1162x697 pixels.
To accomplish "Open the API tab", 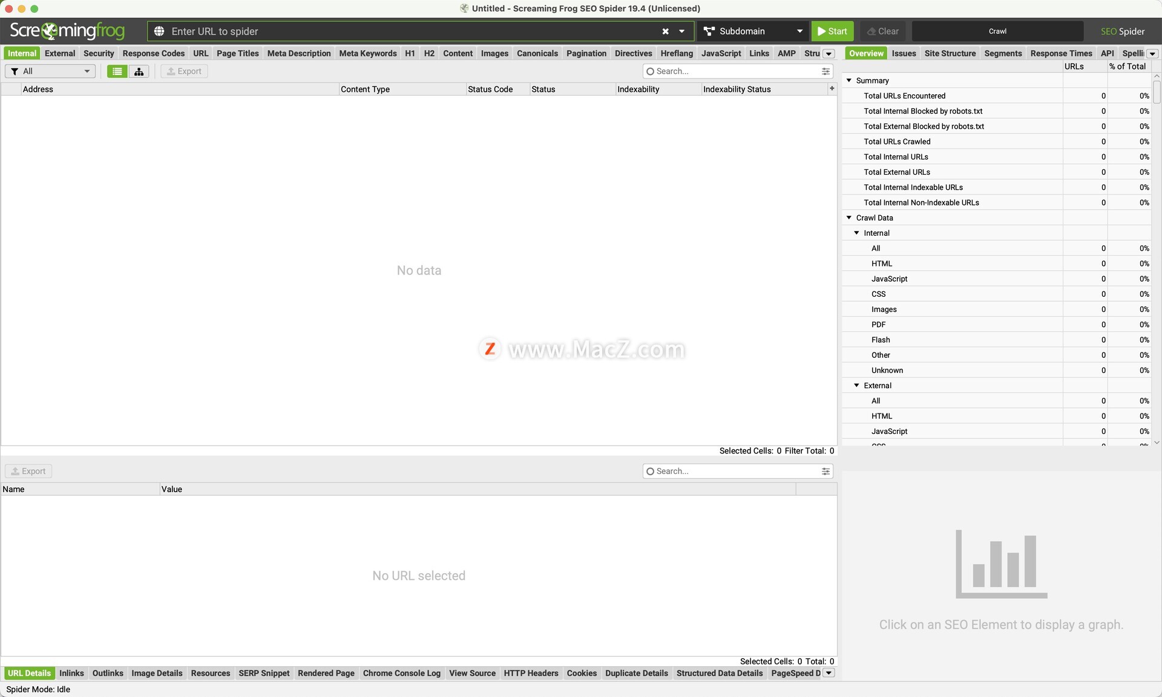I will pyautogui.click(x=1107, y=53).
